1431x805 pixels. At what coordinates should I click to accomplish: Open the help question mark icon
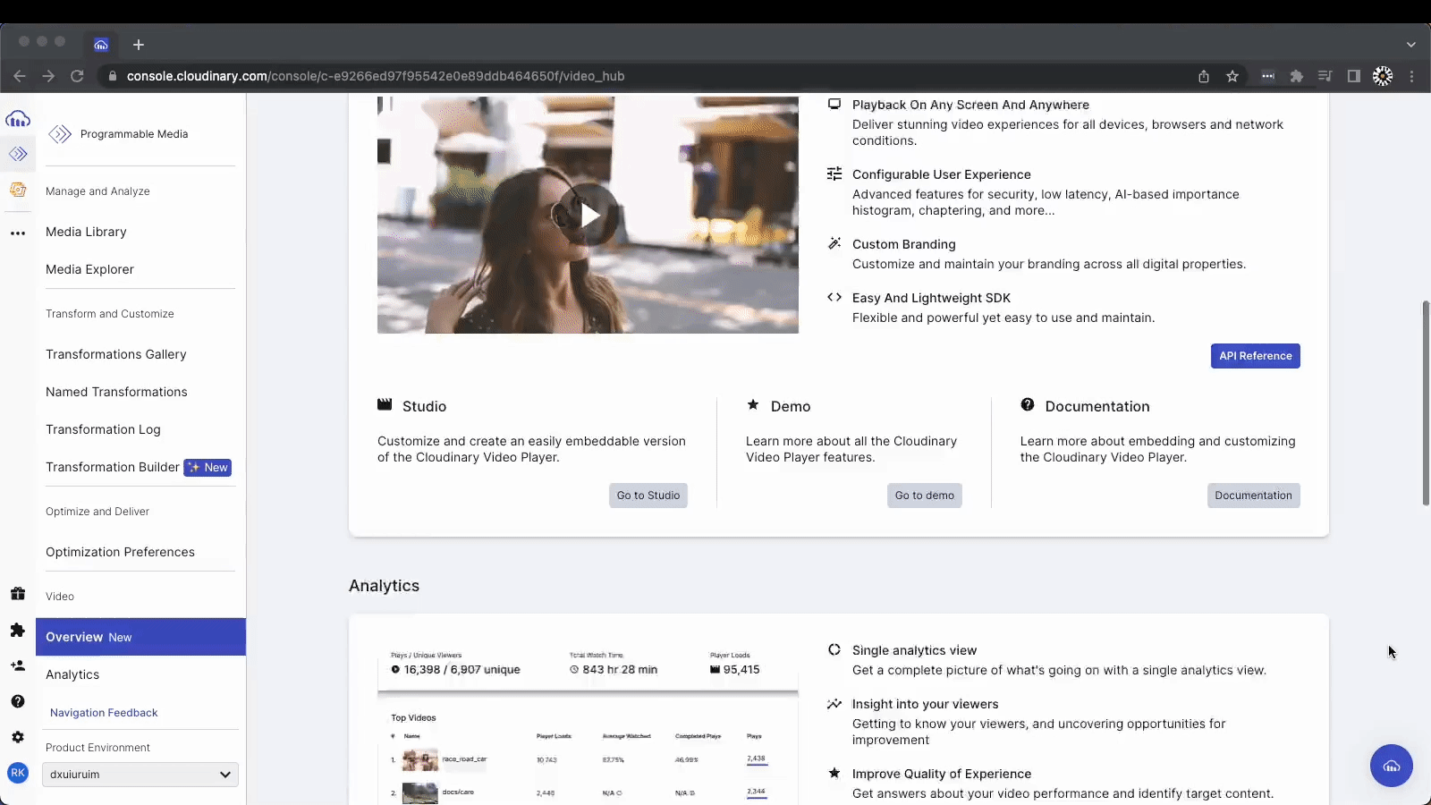(18, 701)
